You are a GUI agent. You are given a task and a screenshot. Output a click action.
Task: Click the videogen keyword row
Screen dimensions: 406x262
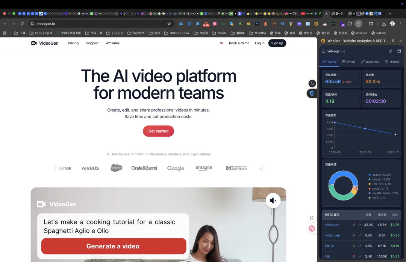pos(362,225)
